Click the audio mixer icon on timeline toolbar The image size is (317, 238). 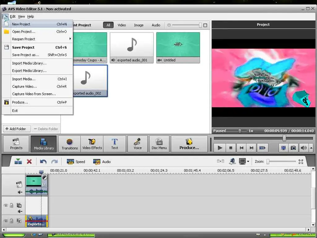tap(232, 161)
